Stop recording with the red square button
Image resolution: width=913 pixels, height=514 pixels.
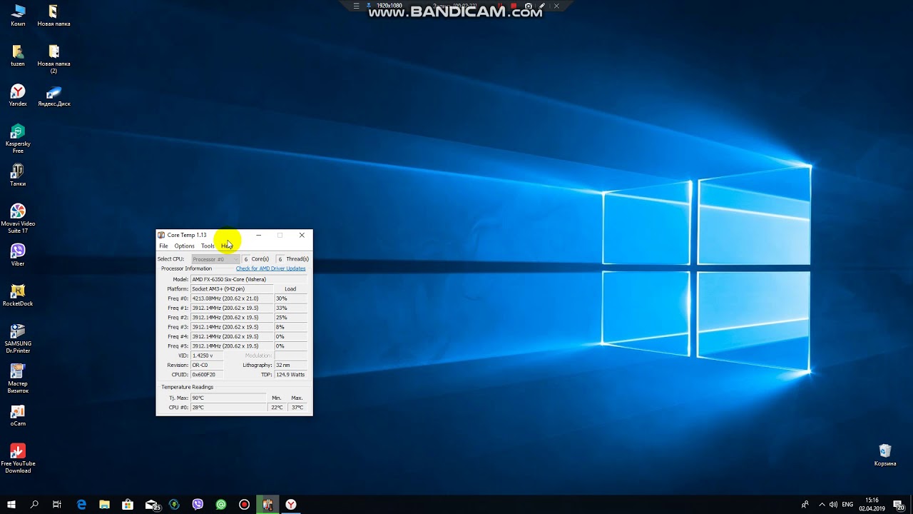coord(513,6)
